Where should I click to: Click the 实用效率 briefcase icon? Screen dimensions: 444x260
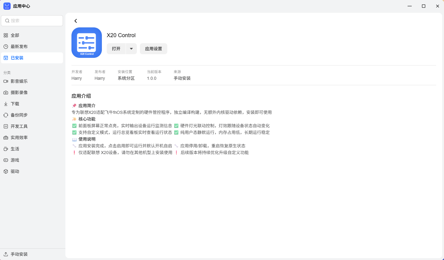click(x=6, y=138)
